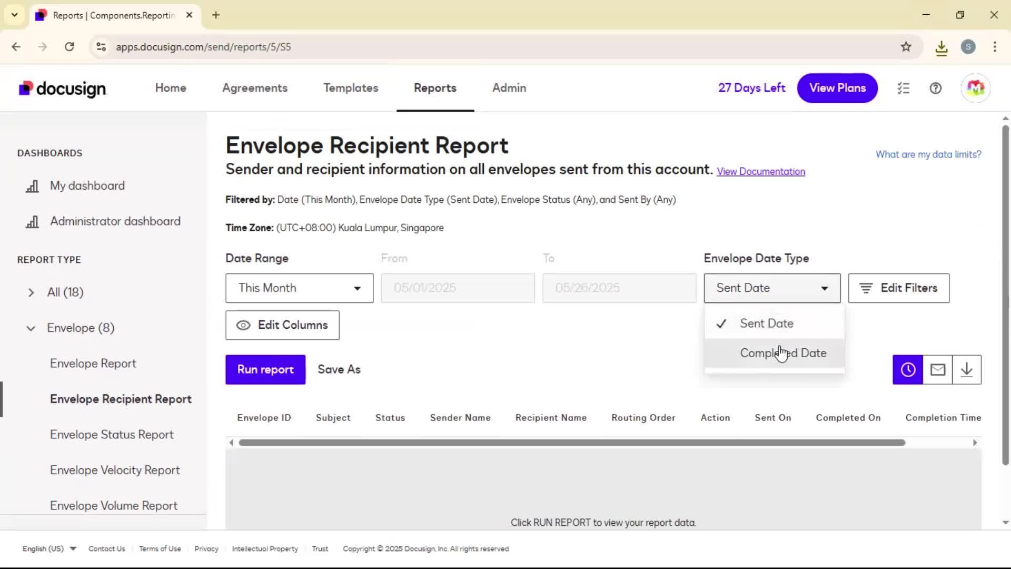Go to Admin tab
This screenshot has width=1011, height=569.
(x=509, y=88)
